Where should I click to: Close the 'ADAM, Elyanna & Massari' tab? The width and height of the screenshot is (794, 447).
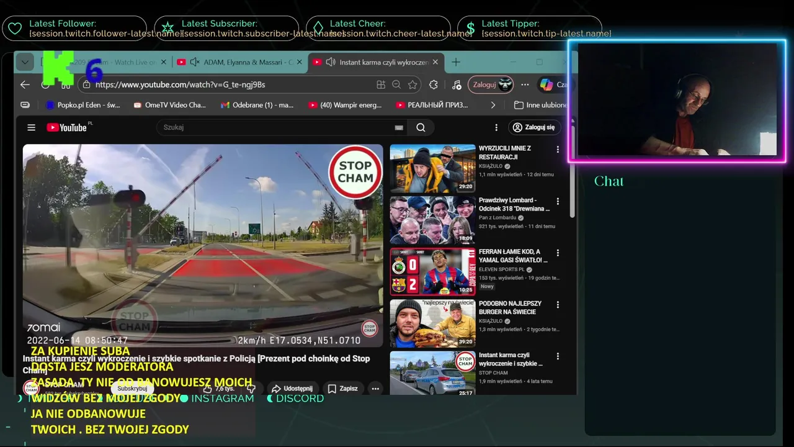pyautogui.click(x=300, y=62)
